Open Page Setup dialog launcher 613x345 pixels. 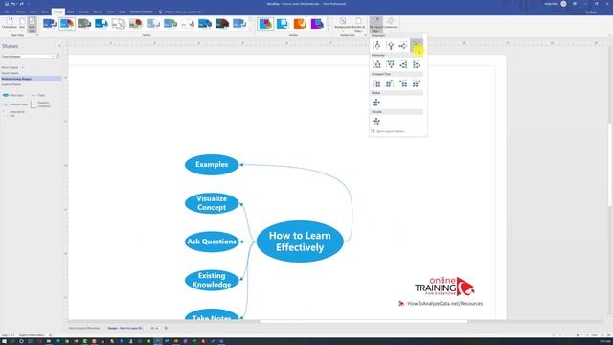tap(37, 35)
